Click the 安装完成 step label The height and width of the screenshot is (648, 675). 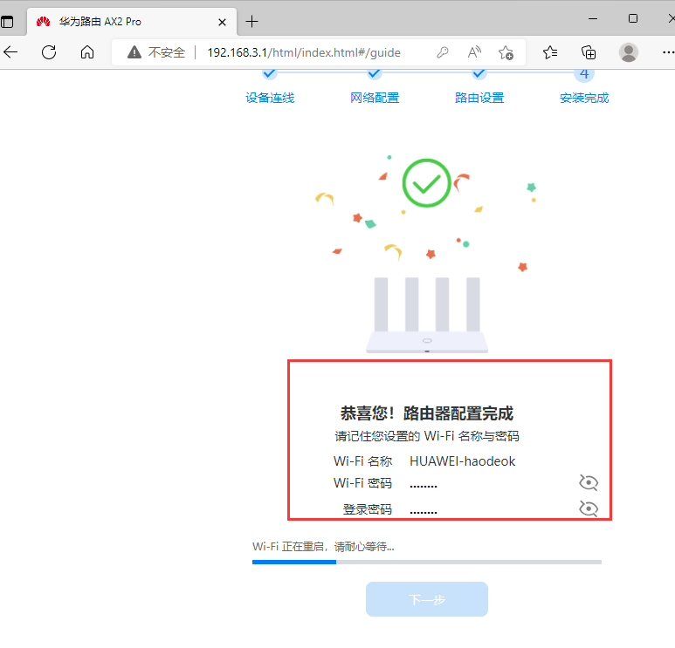(x=584, y=98)
